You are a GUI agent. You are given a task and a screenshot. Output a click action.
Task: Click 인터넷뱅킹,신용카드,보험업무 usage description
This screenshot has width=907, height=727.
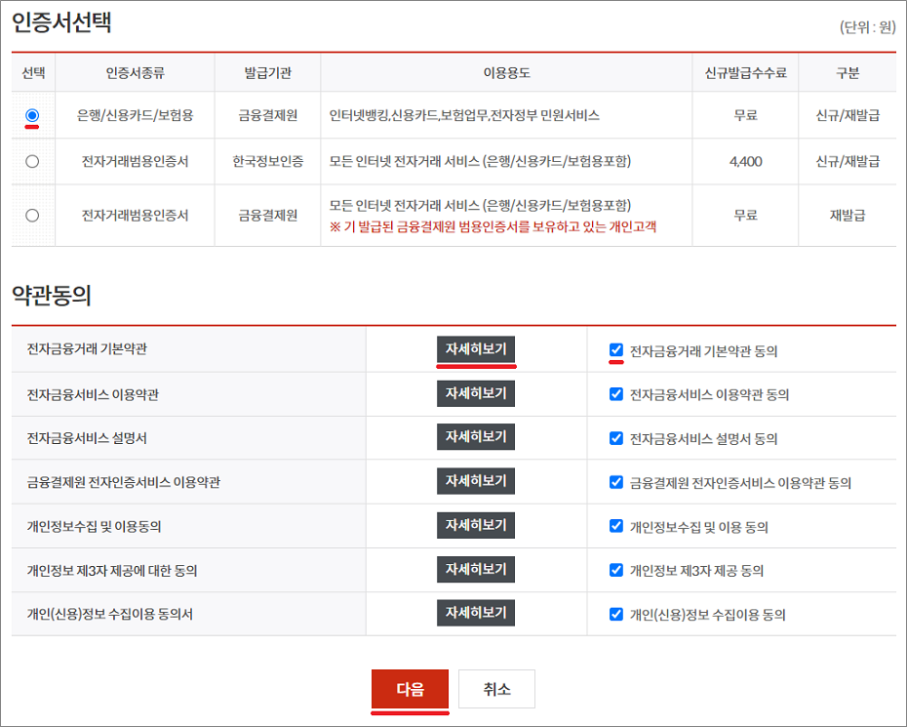coord(464,115)
